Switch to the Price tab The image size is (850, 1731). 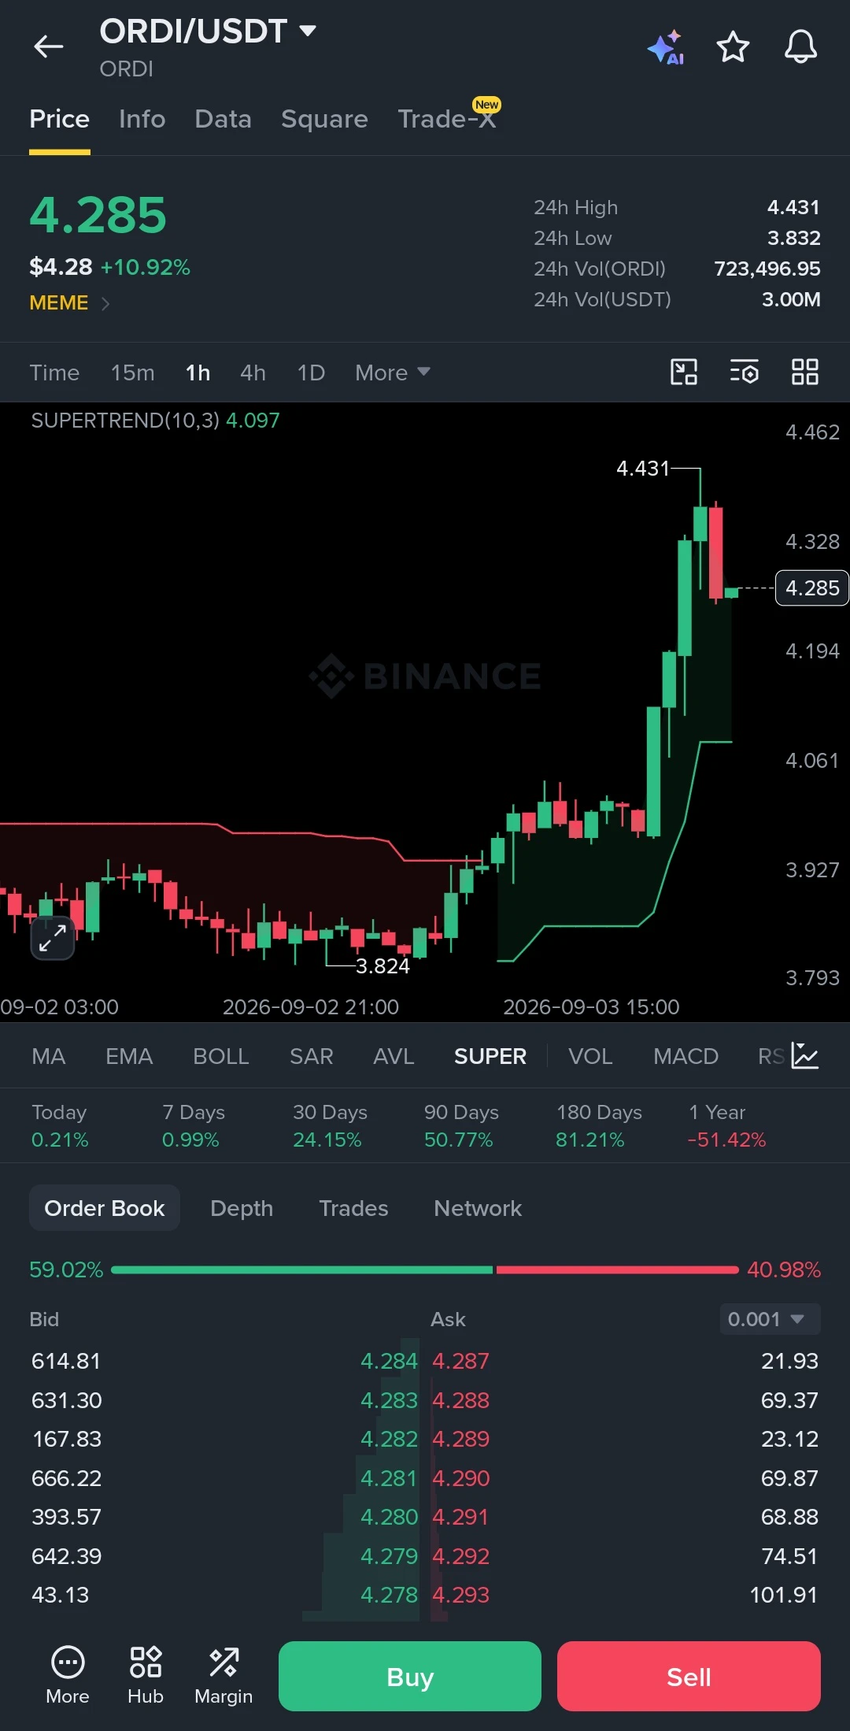(59, 119)
